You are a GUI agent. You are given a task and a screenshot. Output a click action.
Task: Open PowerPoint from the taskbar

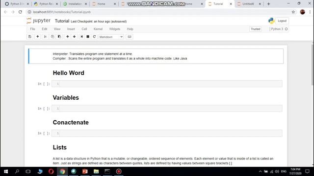click(85, 172)
